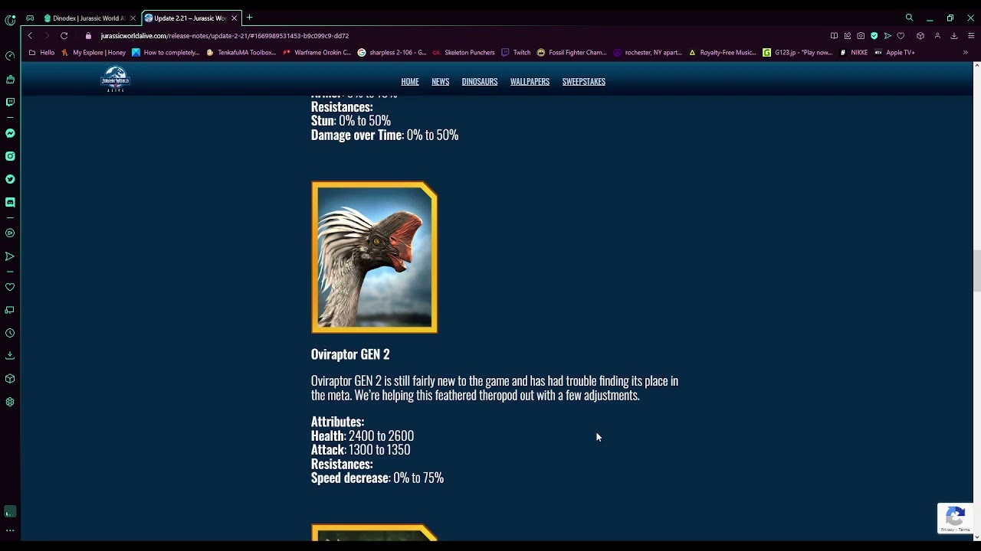Click the page vertical scrollbar

pos(976,270)
